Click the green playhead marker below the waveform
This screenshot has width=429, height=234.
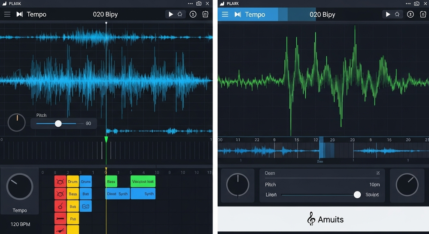click(x=106, y=139)
